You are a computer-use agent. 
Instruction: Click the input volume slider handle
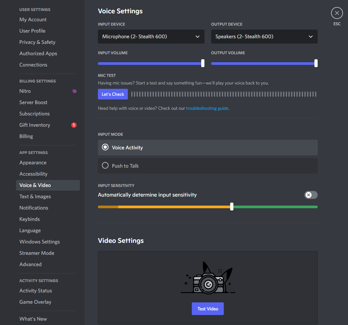point(203,63)
